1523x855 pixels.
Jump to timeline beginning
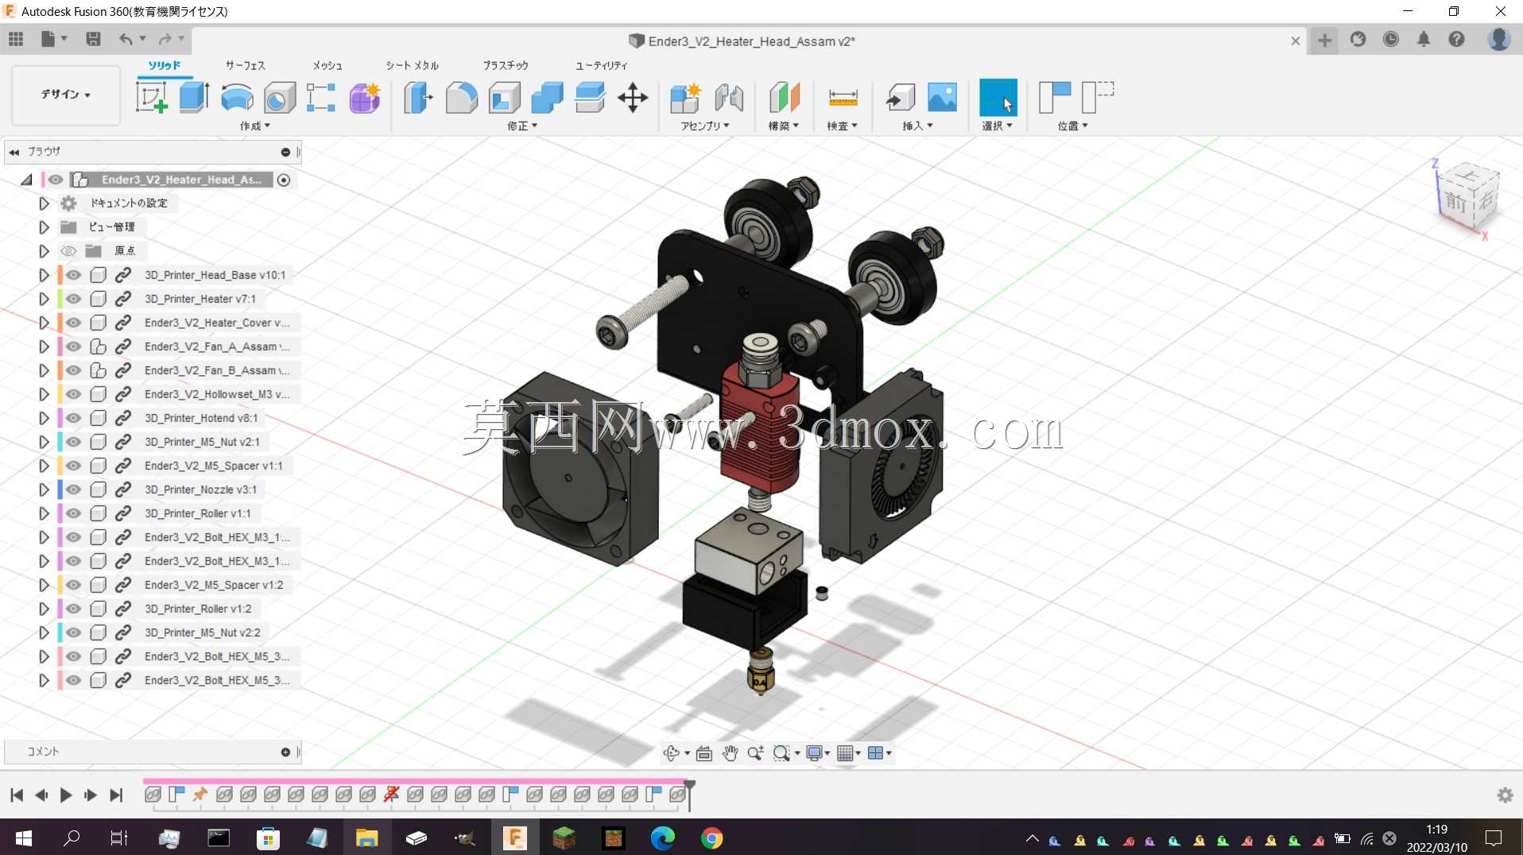[17, 795]
